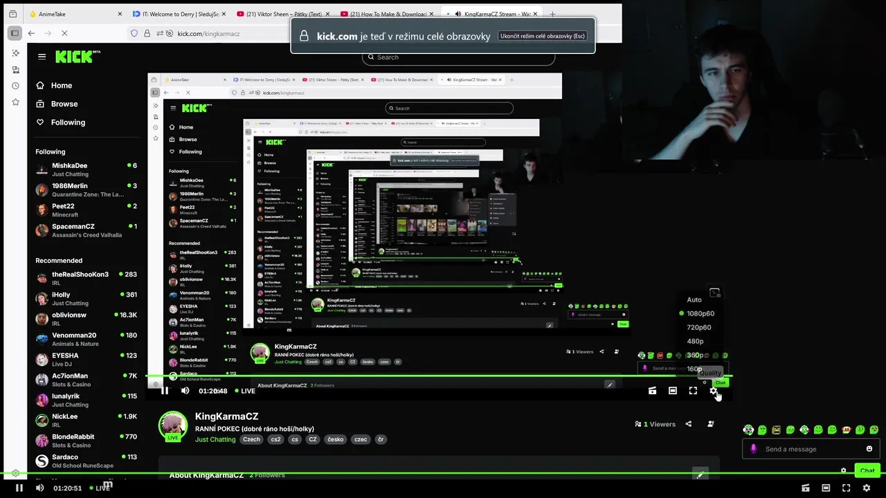This screenshot has width=886, height=498.
Task: Click theater mode icon in 01:20:48 player
Action: point(672,391)
